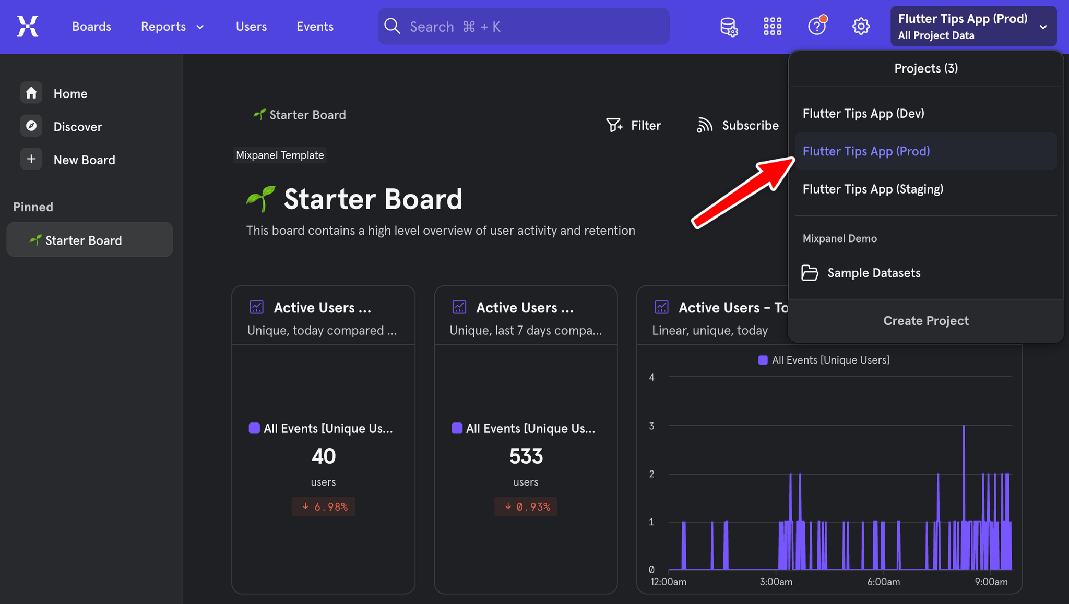Click the 9:00am axis label on chart

(991, 582)
